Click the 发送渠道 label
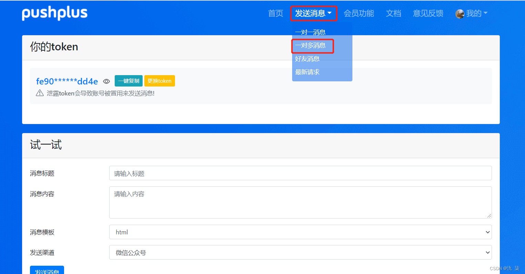The image size is (525, 274). pos(42,253)
